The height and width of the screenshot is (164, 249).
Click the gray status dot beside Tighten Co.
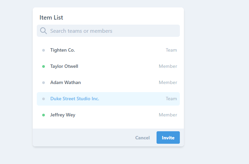(x=44, y=50)
